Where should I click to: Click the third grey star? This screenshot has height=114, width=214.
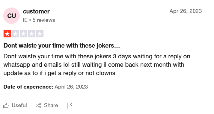(x=23, y=34)
